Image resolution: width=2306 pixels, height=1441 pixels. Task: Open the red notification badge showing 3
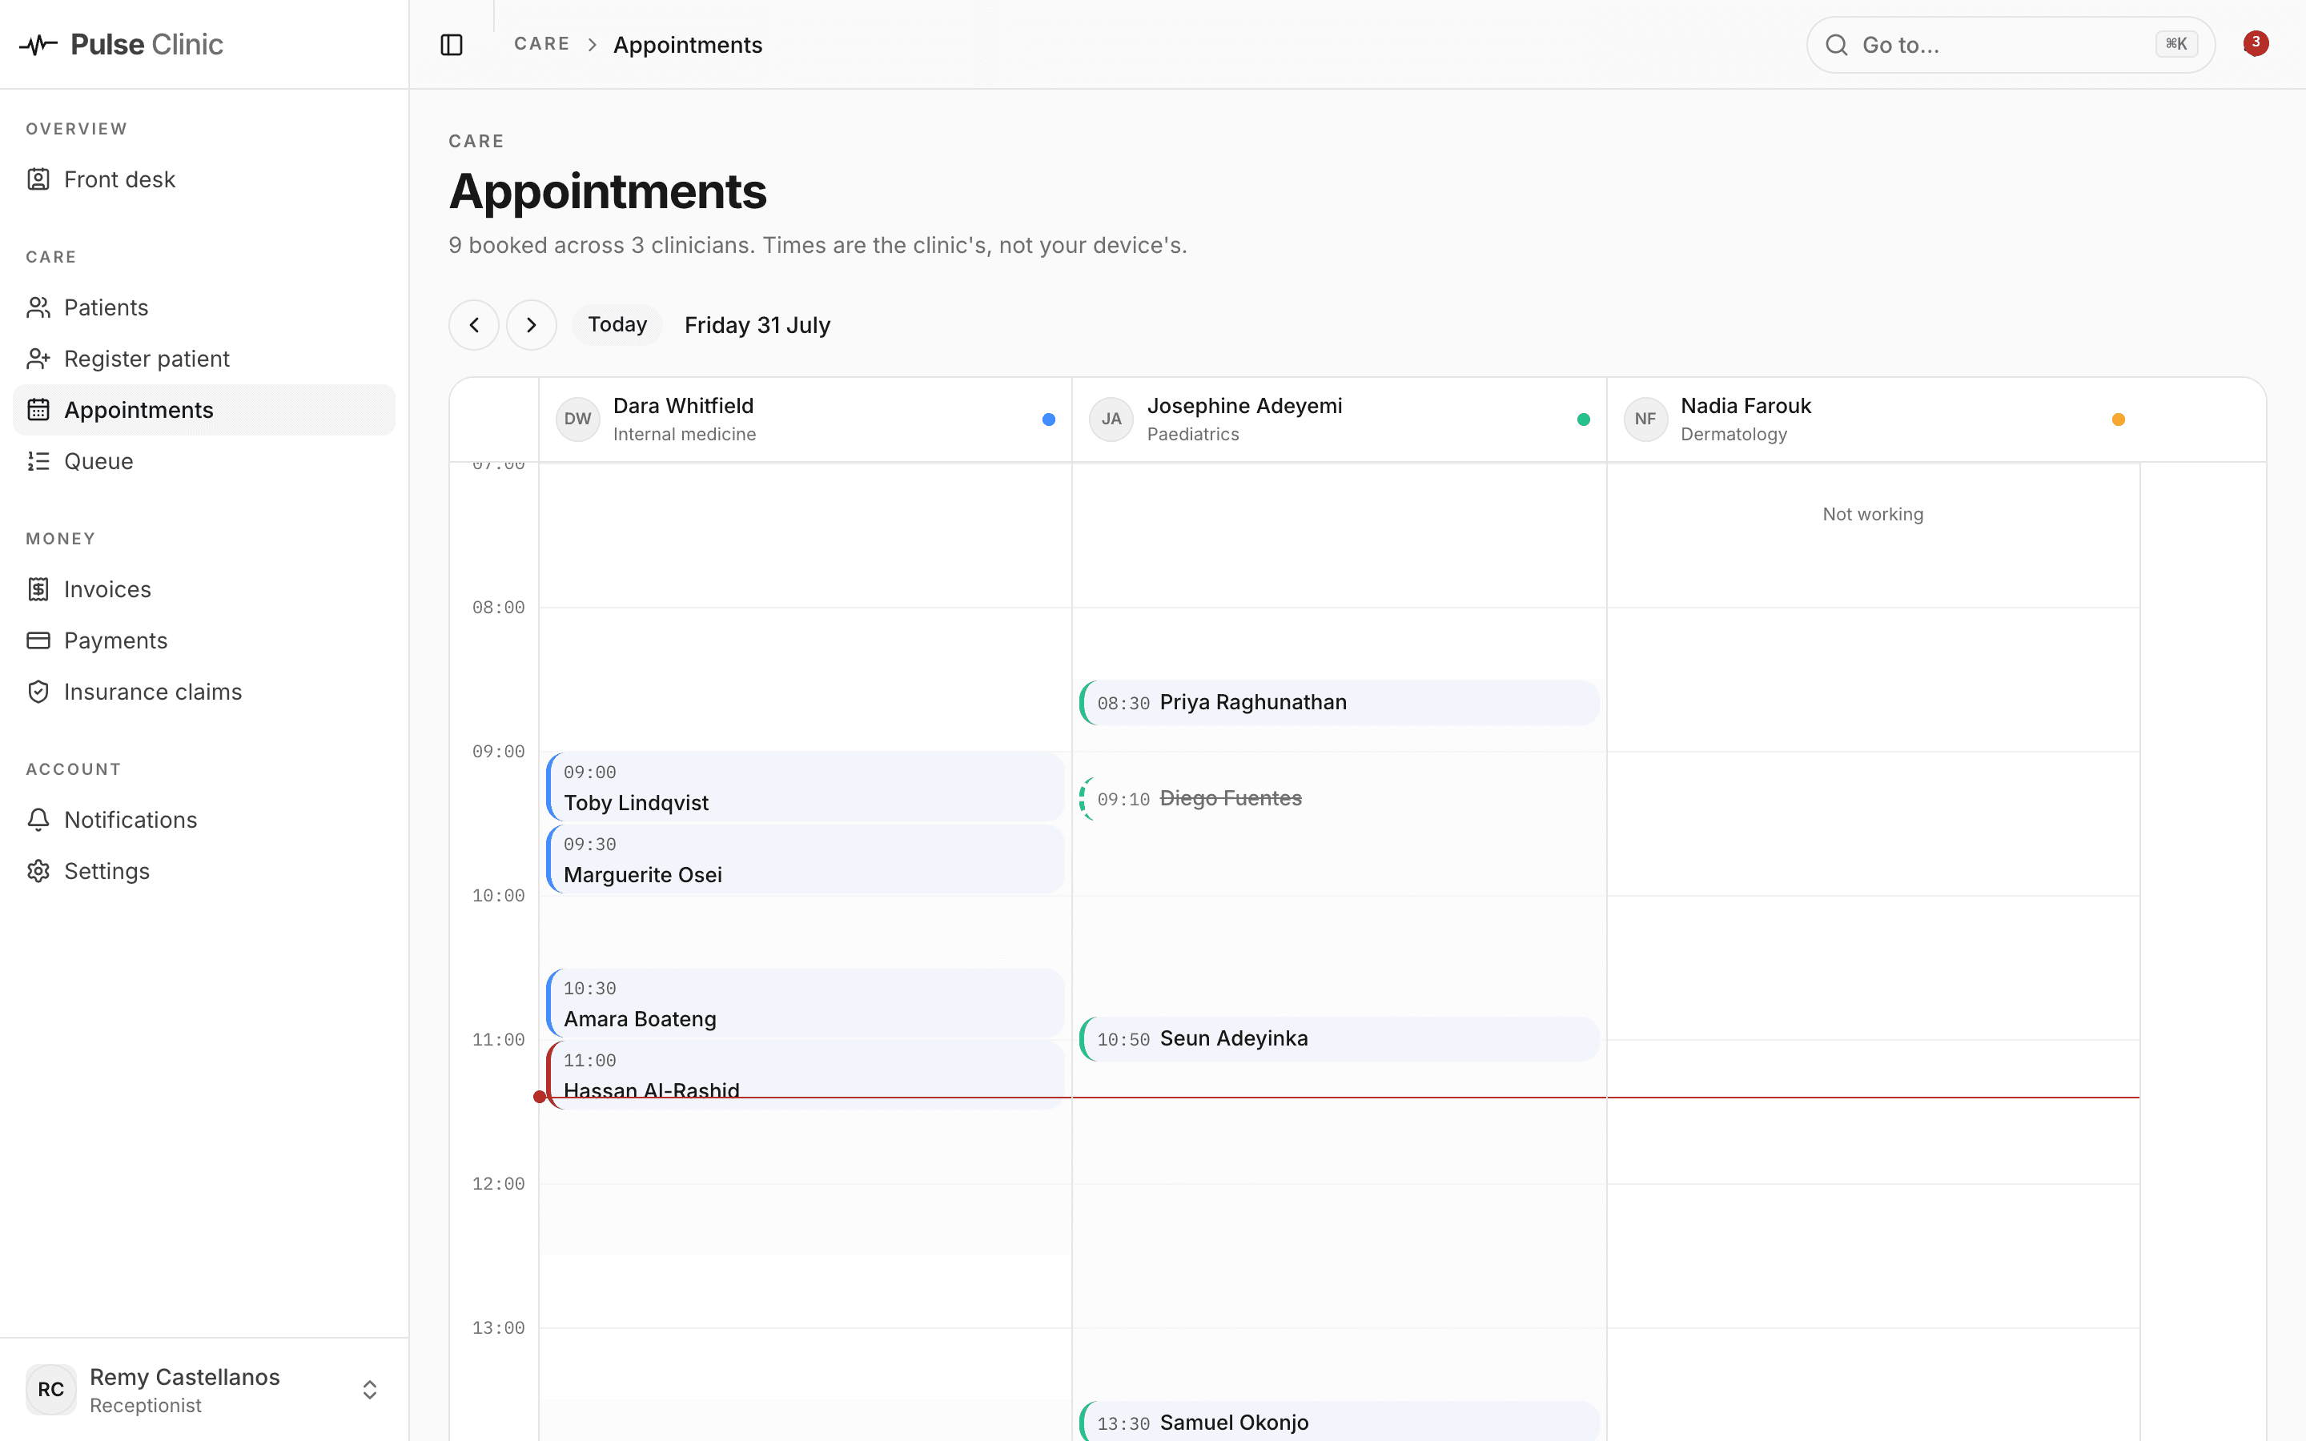pos(2256,43)
